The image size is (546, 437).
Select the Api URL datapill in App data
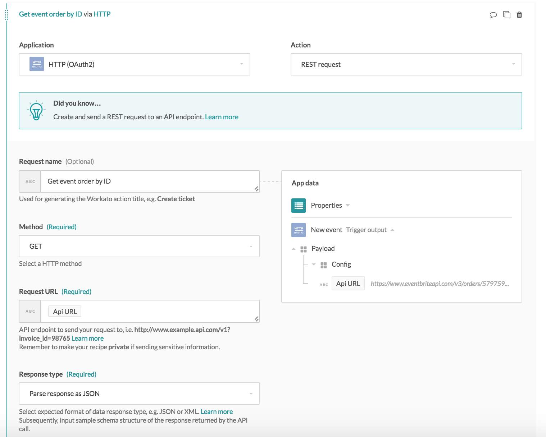(348, 284)
